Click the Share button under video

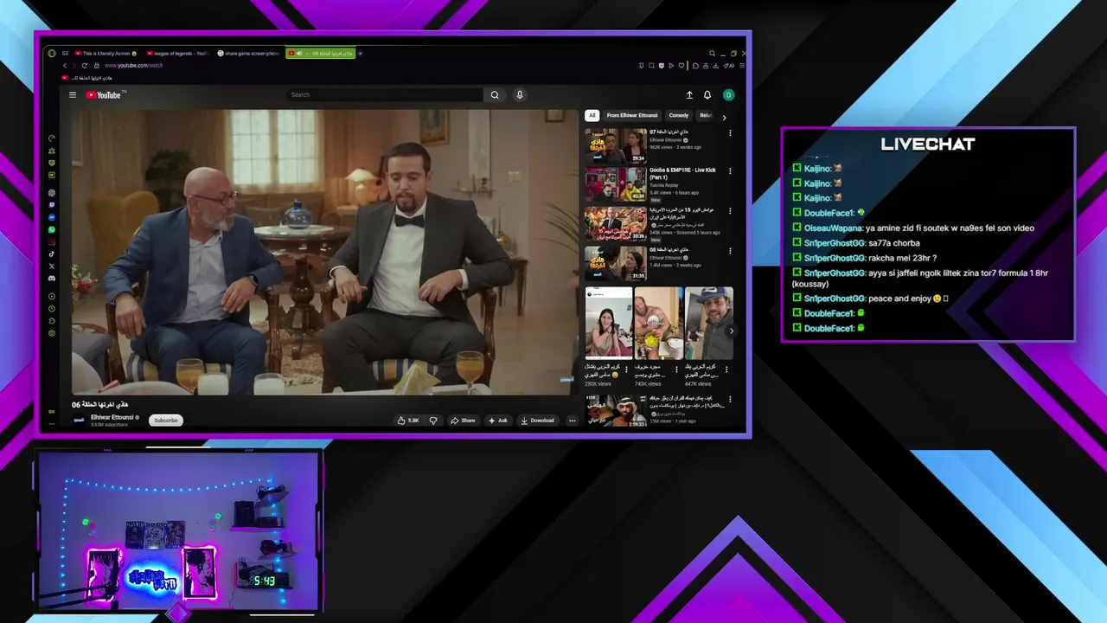[463, 421]
